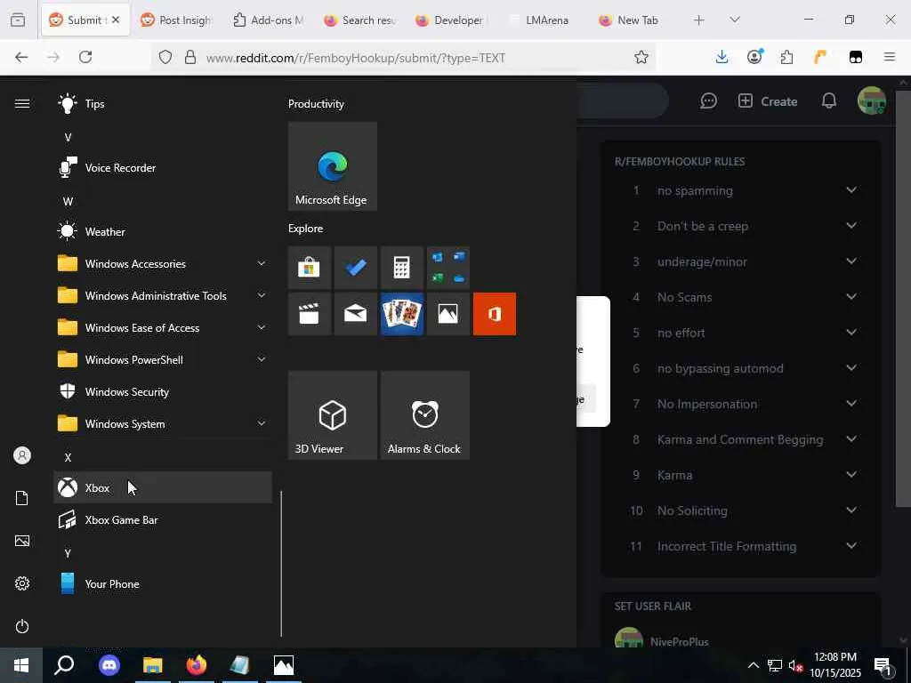Viewport: 911px width, 683px height.
Task: Expand Windows PowerShell folder
Action: [163, 359]
